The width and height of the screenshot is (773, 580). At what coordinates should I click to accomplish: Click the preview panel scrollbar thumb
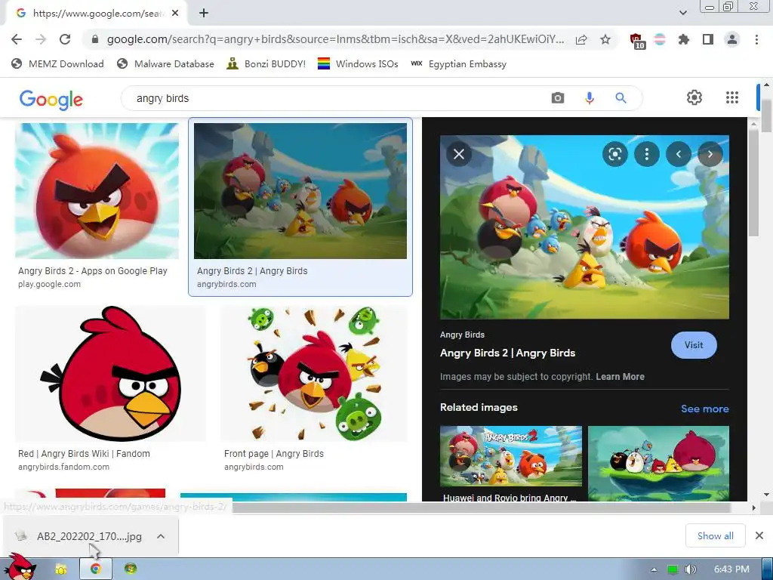pos(753,183)
